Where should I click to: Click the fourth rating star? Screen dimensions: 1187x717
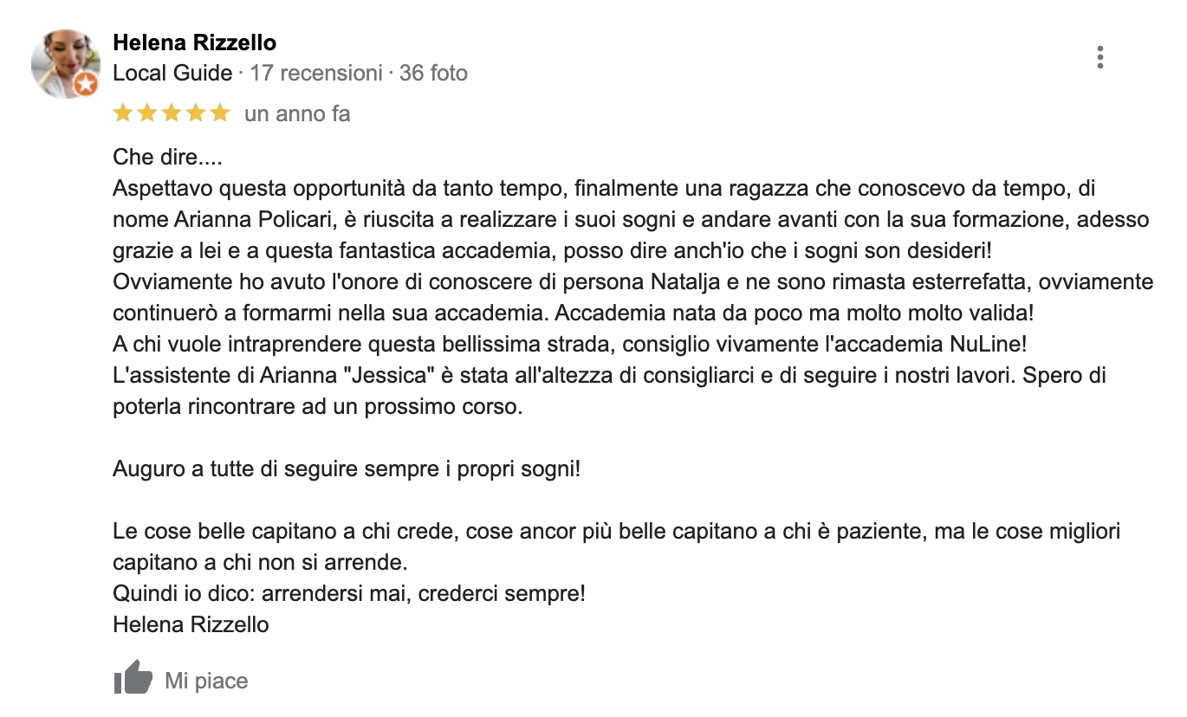point(196,113)
